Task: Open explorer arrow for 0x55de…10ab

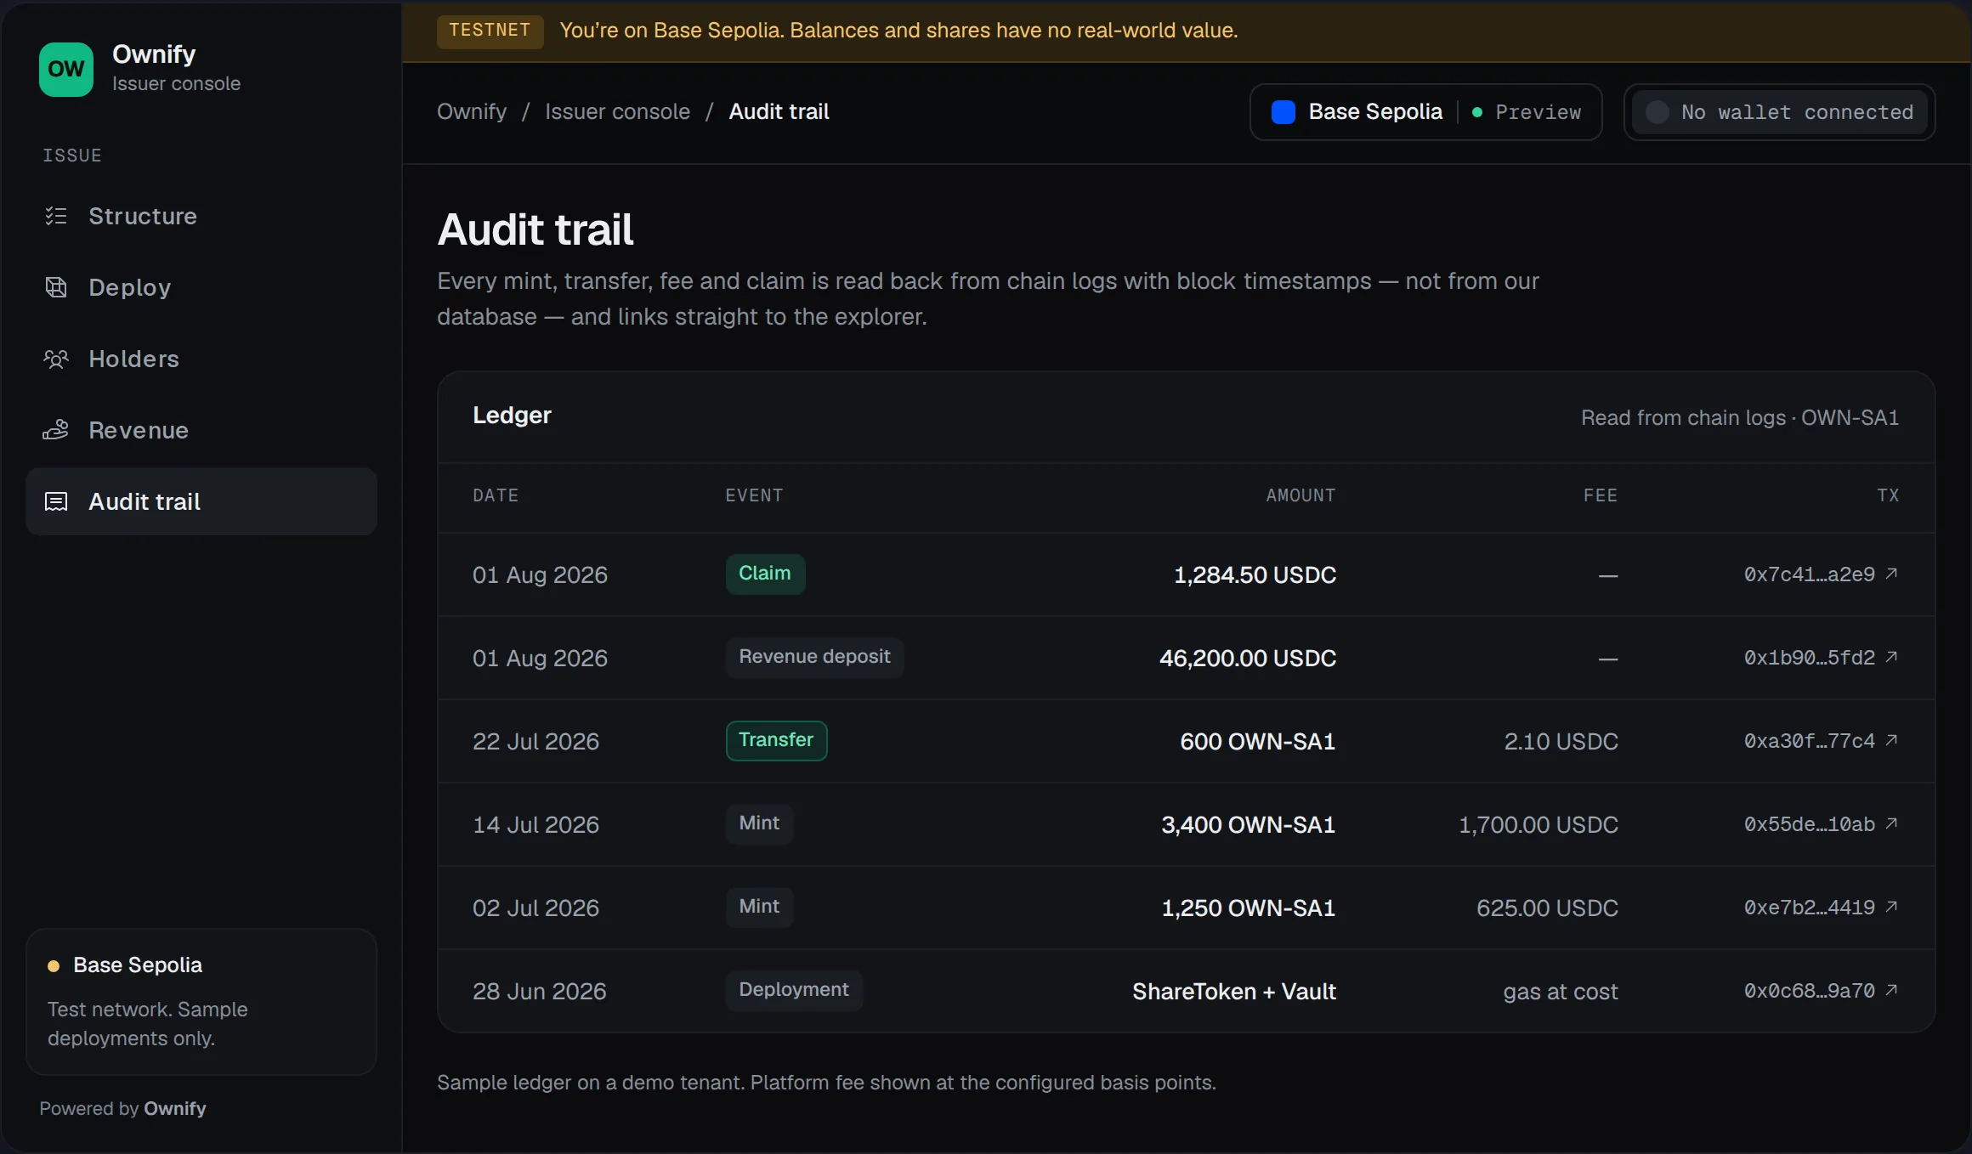Action: (x=1891, y=823)
